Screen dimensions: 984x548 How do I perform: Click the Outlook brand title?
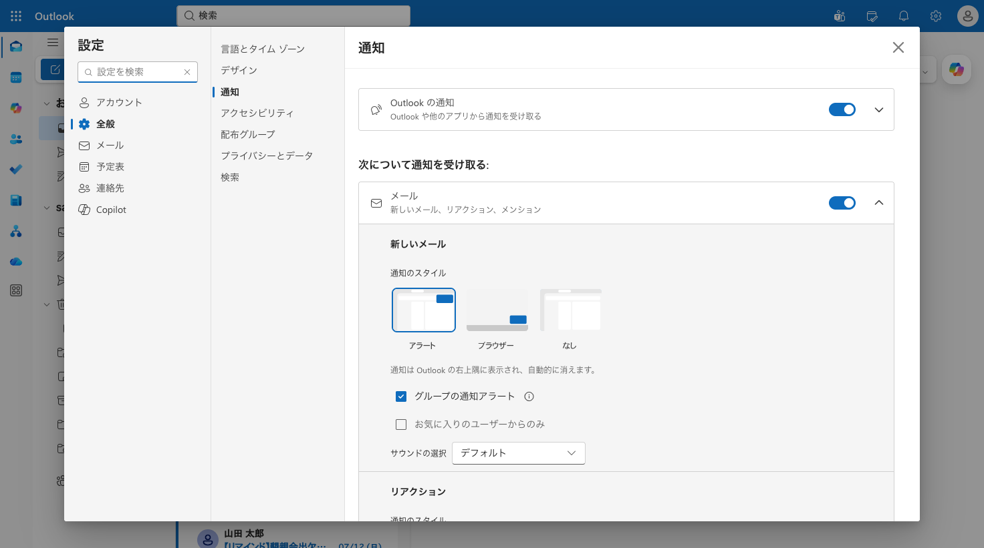pos(54,16)
